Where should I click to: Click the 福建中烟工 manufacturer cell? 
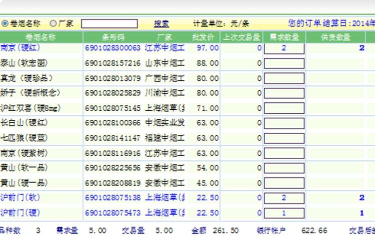tap(165, 138)
